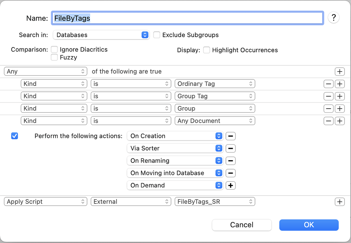Image resolution: width=351 pixels, height=243 pixels.
Task: Enable Fuzzy comparison
Action: coord(54,57)
